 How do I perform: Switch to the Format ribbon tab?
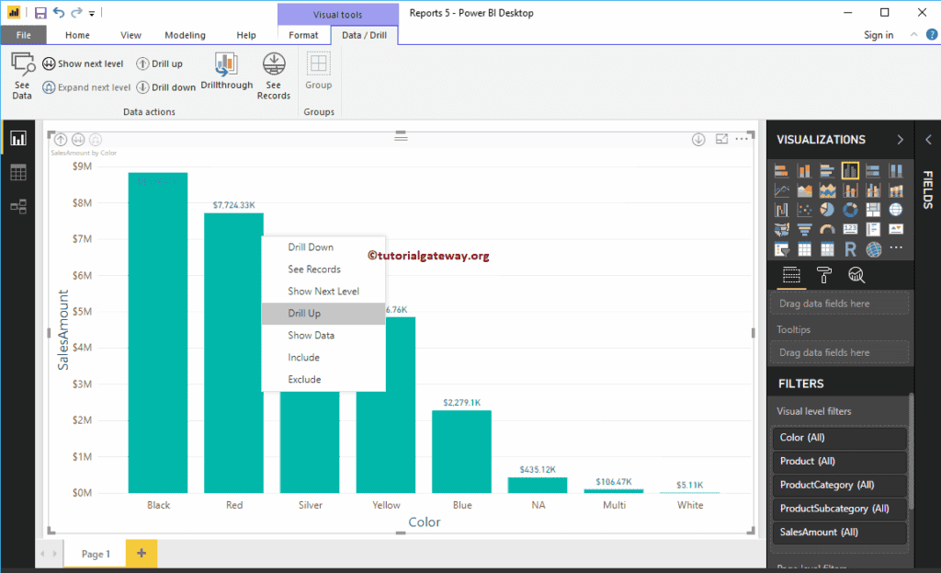303,34
